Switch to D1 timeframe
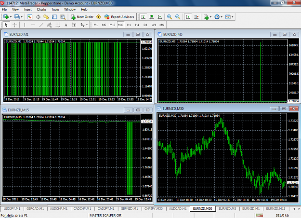This screenshot has height=218, width=301. pyautogui.click(x=145, y=25)
